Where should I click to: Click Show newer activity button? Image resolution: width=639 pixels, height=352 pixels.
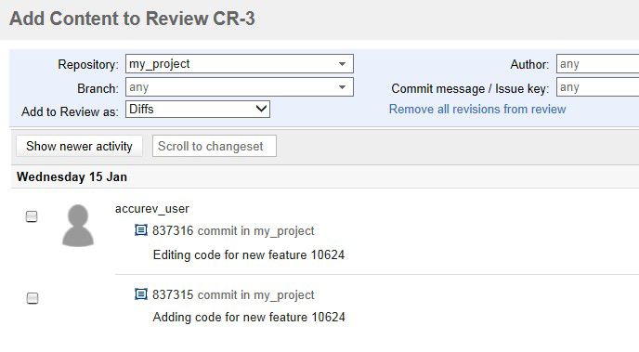(80, 146)
